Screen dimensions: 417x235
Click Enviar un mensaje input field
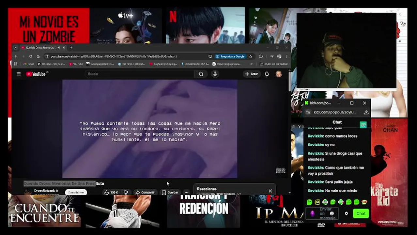click(322, 213)
